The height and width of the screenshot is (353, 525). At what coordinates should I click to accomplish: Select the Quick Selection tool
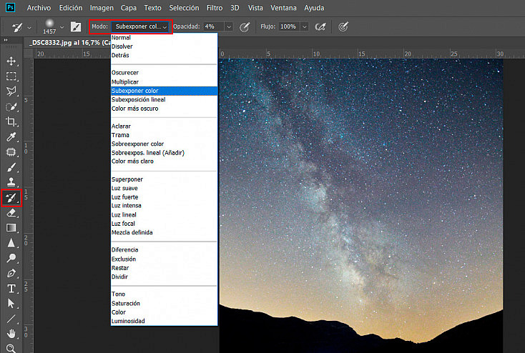(11, 106)
